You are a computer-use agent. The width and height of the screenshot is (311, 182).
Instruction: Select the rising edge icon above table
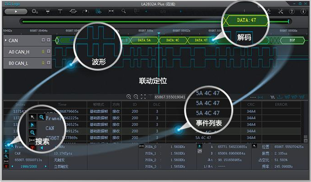(x=280, y=97)
